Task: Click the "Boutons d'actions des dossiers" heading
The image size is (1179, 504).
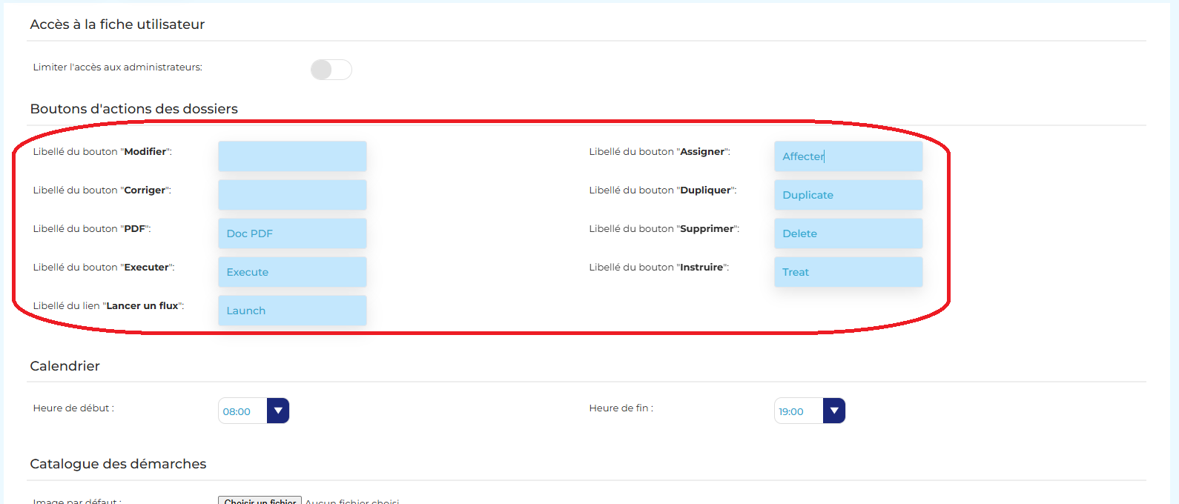Action: tap(133, 109)
